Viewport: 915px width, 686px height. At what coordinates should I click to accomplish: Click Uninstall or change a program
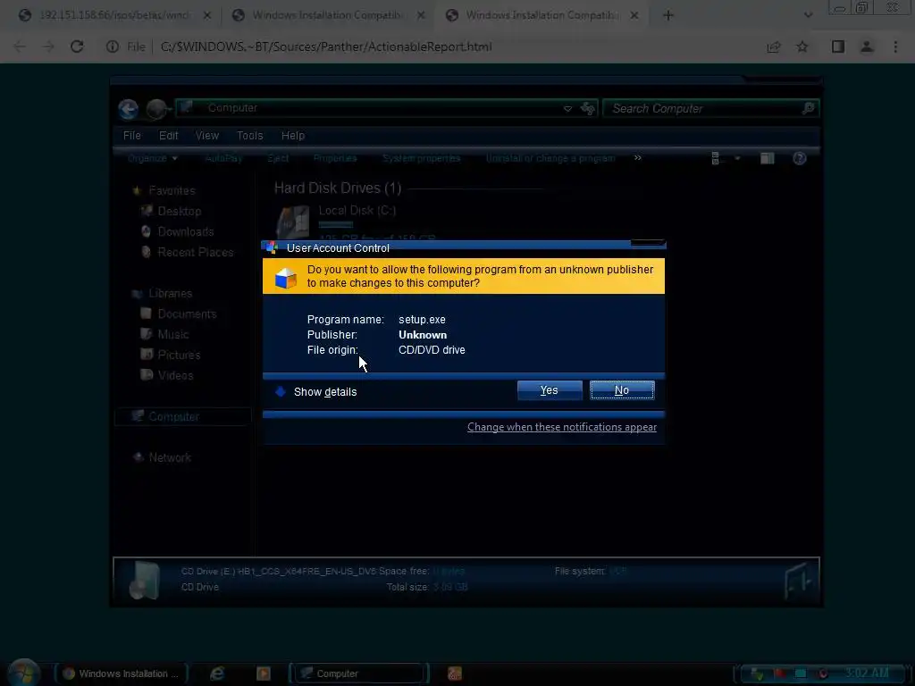coord(550,158)
